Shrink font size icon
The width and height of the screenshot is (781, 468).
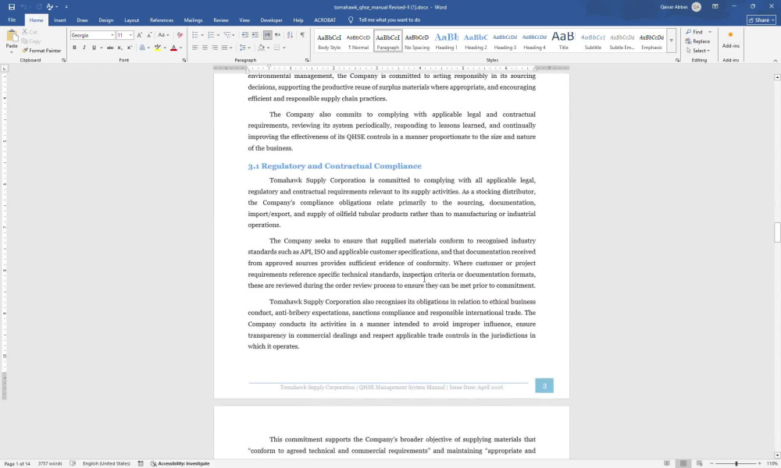(149, 35)
